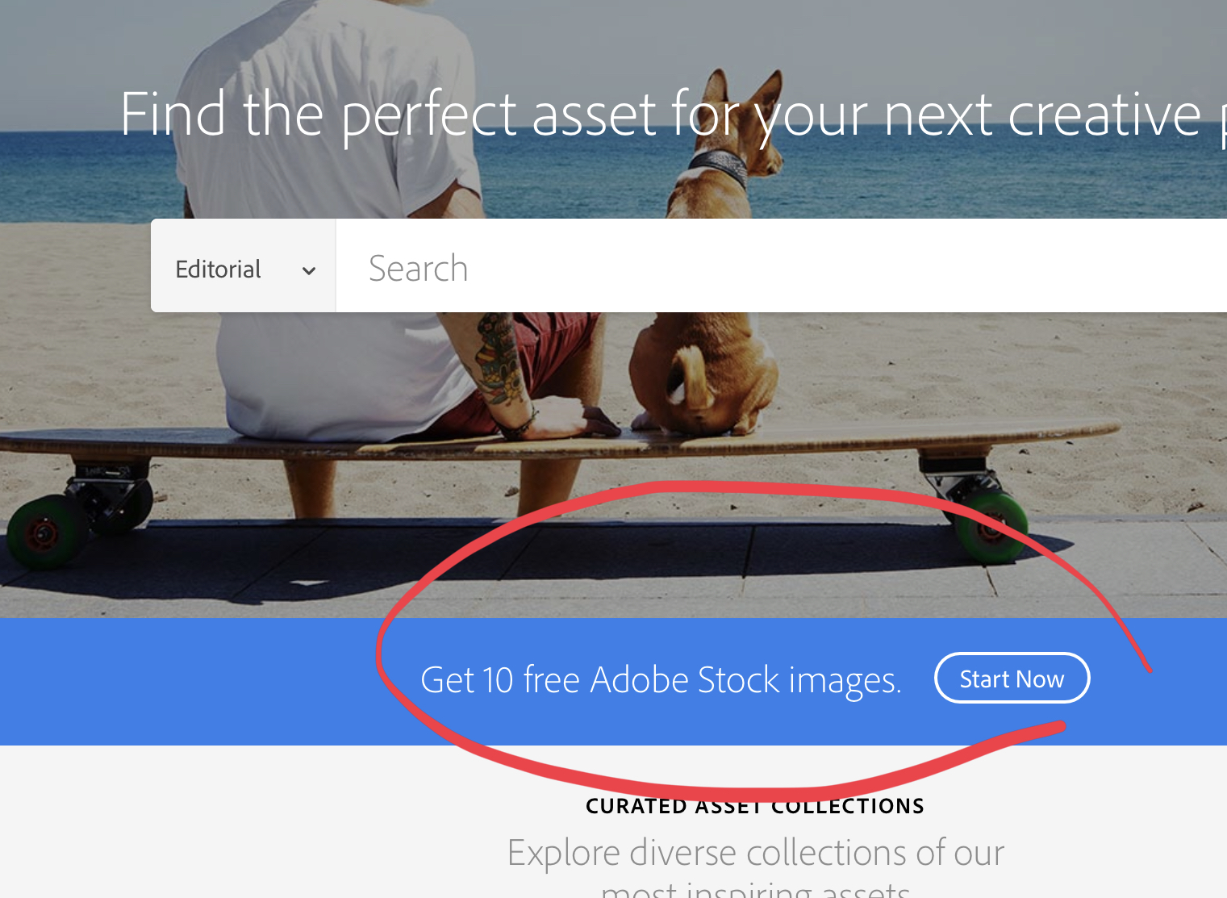Click the dog's dark collar

(718, 167)
